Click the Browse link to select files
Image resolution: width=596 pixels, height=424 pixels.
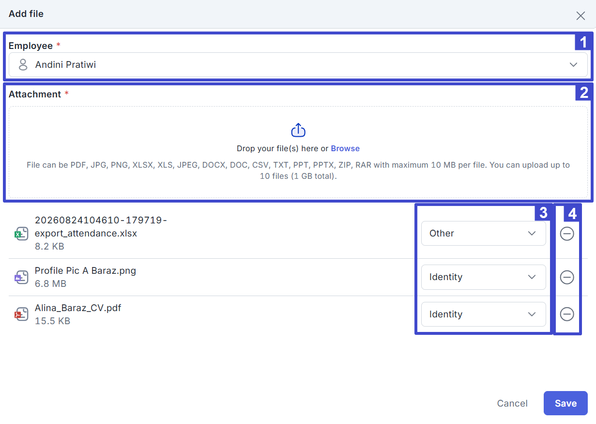345,148
